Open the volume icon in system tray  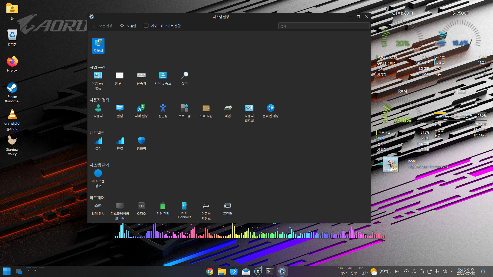point(445,271)
